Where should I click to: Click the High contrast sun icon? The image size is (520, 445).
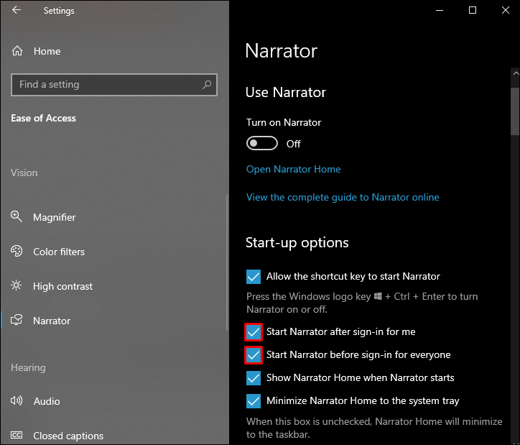click(17, 285)
